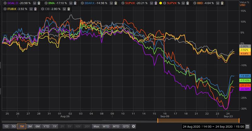Delete the CIB series from legend
The image size is (252, 131).
coord(68,9)
